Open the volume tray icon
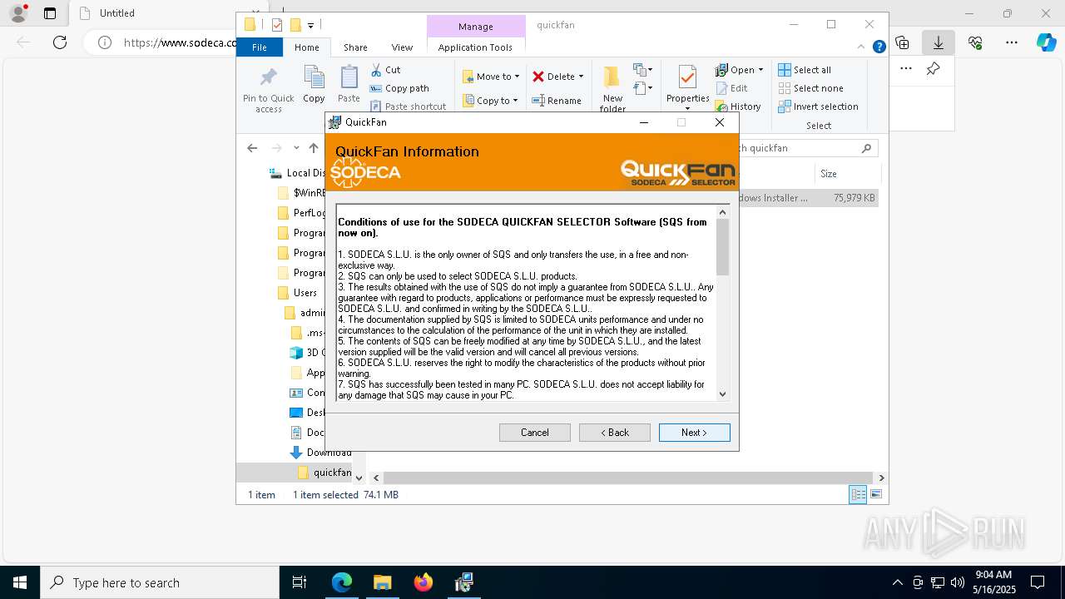1065x599 pixels. pos(957,582)
